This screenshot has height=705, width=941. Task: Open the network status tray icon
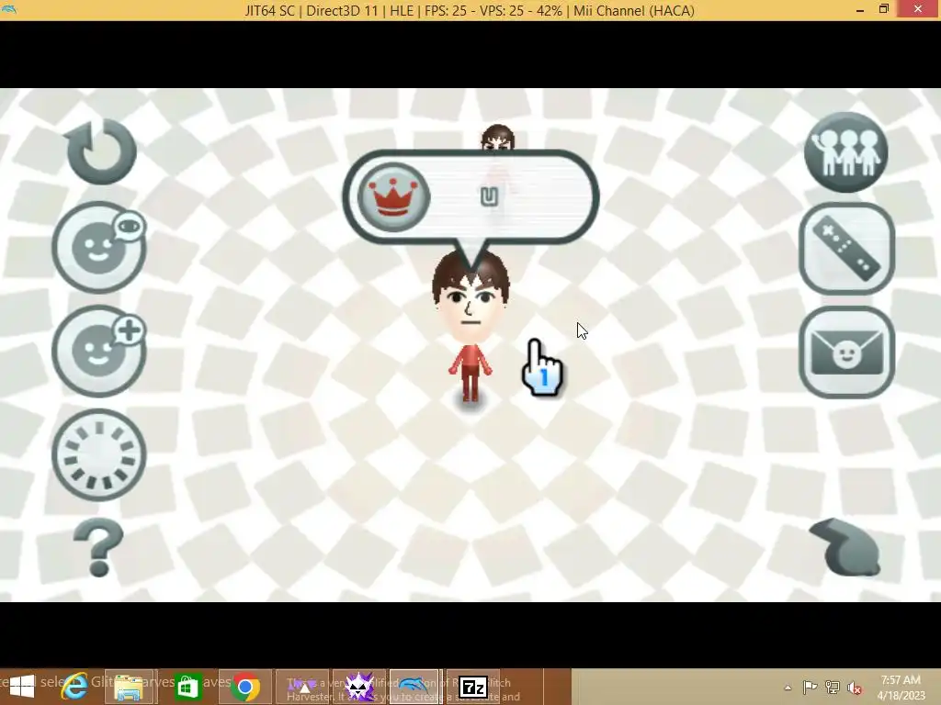pyautogui.click(x=833, y=688)
